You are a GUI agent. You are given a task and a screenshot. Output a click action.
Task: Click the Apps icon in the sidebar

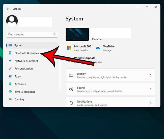tap(10, 76)
